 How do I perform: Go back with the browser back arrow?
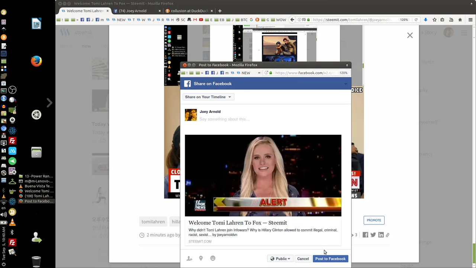coord(292,20)
